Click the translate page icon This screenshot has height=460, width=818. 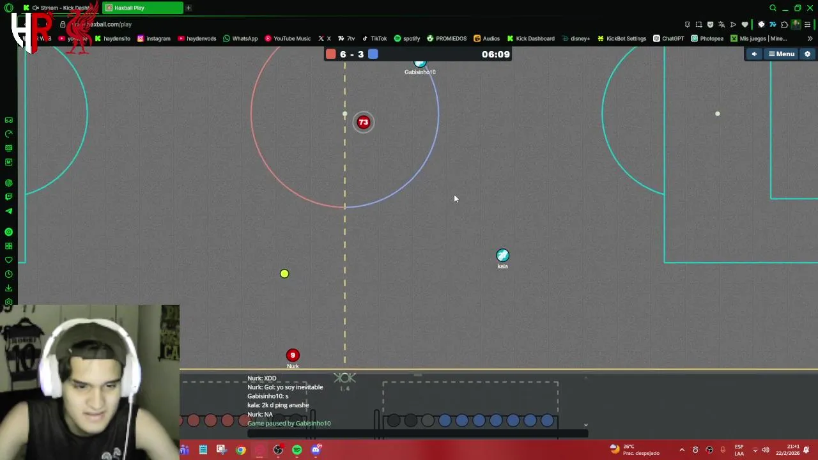coord(722,24)
